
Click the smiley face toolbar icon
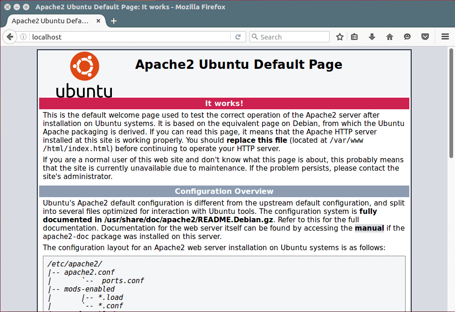click(x=407, y=37)
